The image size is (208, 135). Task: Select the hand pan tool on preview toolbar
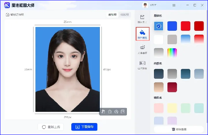[103, 112]
